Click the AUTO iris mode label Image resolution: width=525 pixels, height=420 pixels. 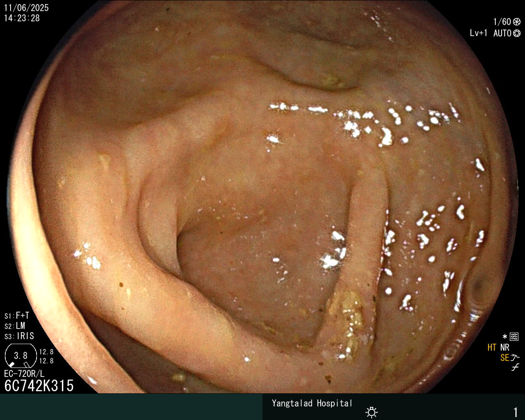click(x=502, y=33)
